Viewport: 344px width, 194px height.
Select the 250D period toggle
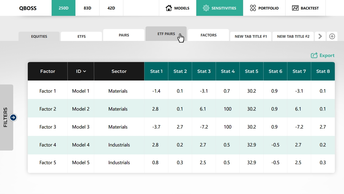pyautogui.click(x=64, y=8)
